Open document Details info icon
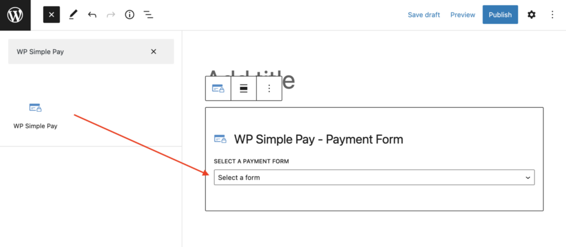Image resolution: width=566 pixels, height=247 pixels. (x=129, y=15)
